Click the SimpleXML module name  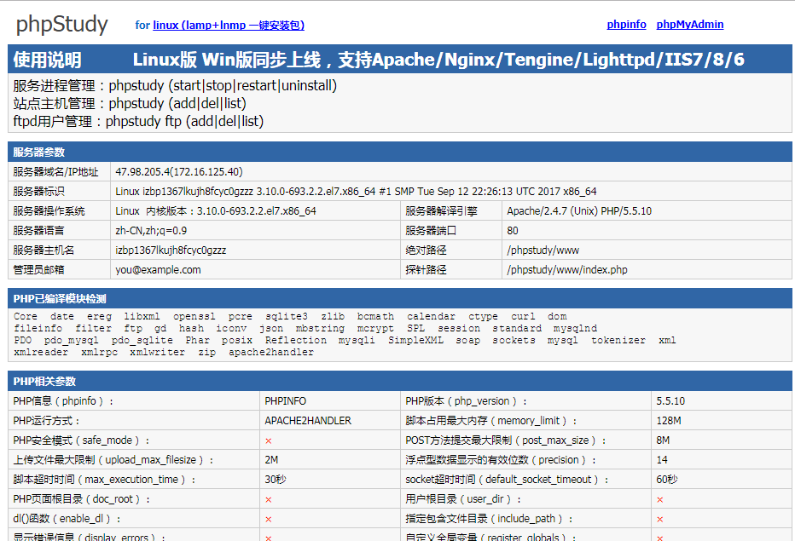tap(415, 341)
